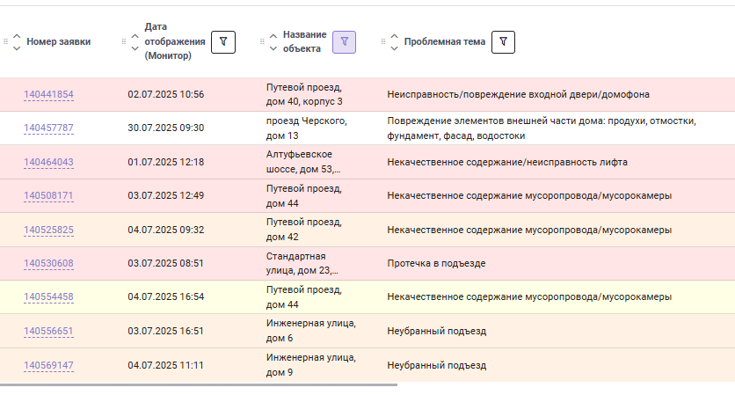Click drag handle of Проблемная тема column
The height and width of the screenshot is (395, 735).
[x=383, y=41]
